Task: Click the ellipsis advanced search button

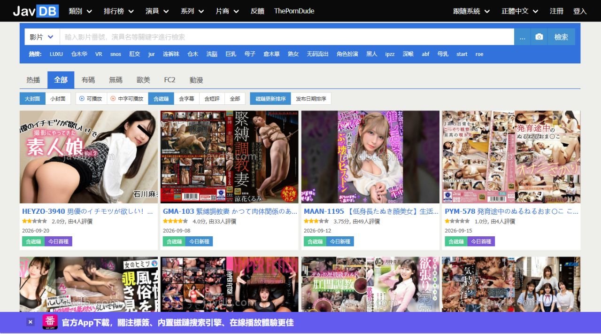Action: coord(523,37)
